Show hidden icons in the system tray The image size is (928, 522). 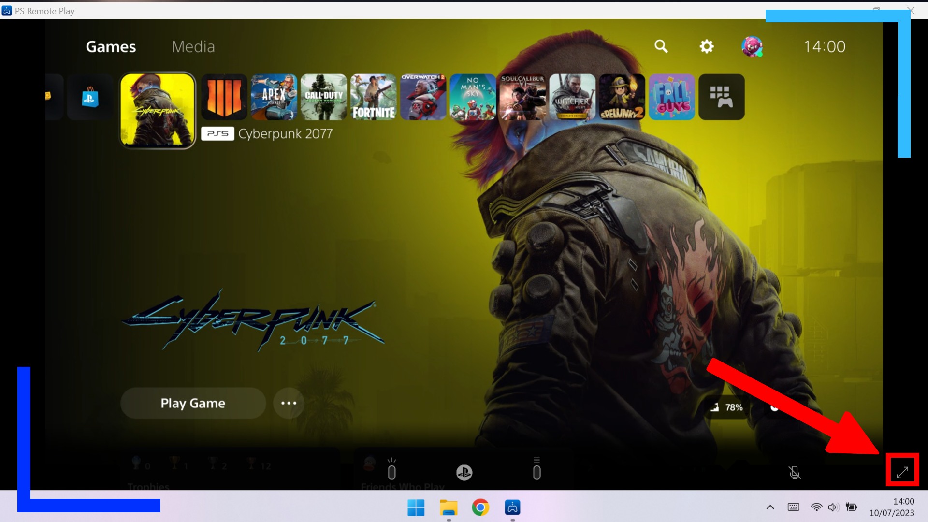[x=770, y=507]
